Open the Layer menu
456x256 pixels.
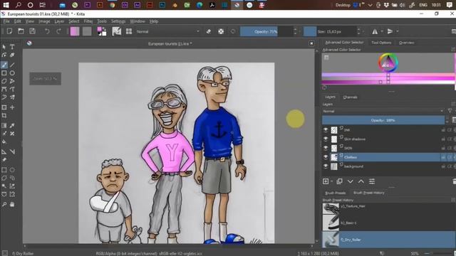(x=59, y=21)
